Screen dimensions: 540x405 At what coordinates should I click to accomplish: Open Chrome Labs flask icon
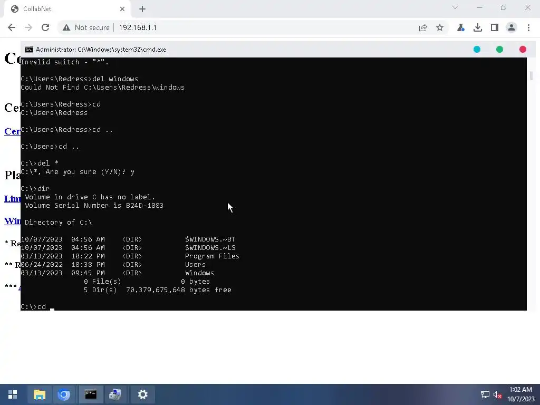(461, 27)
